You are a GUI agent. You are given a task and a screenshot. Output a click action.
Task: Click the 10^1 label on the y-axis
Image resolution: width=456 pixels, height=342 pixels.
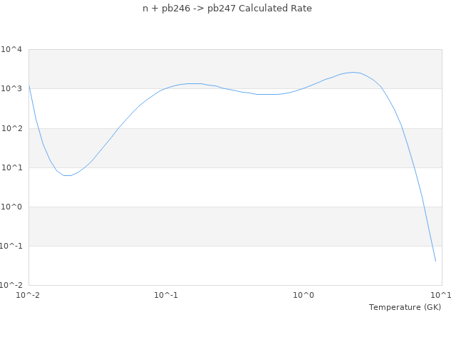coord(11,167)
